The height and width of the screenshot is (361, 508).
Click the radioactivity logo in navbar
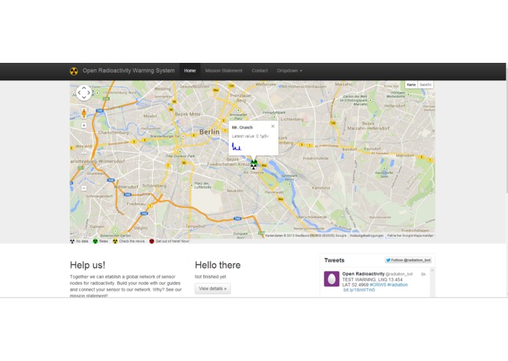(x=74, y=71)
